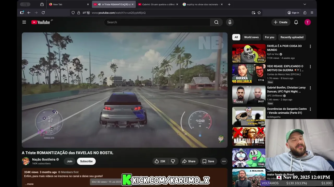The width and height of the screenshot is (334, 187).
Task: Go to YouTube home via logo
Action: click(40, 22)
